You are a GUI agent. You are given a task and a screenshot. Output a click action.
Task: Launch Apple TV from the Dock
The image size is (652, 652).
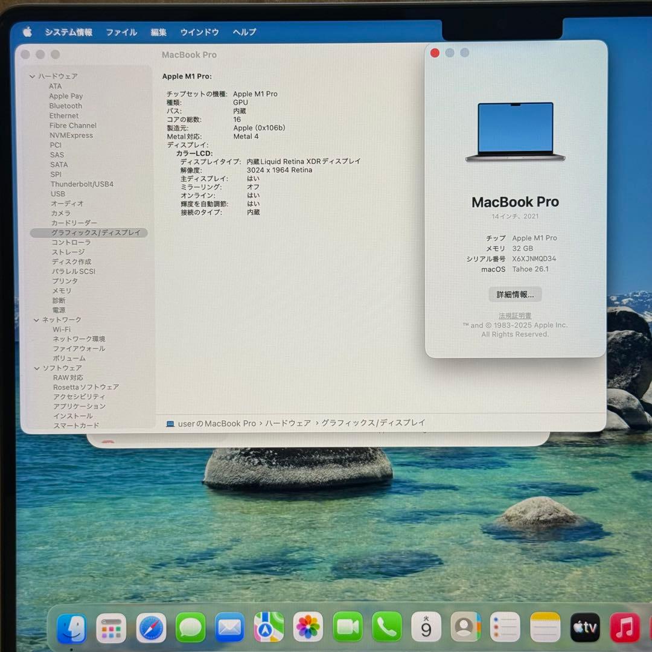click(x=585, y=627)
